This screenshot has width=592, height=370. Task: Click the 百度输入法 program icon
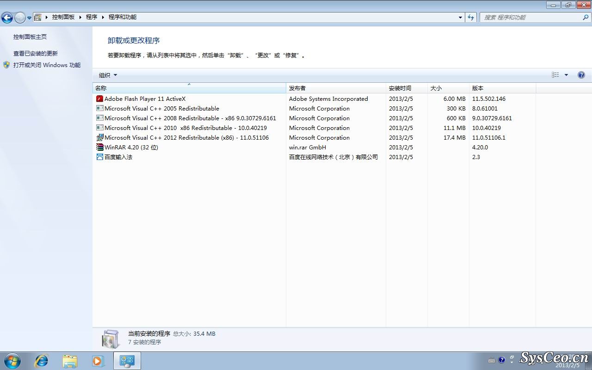[99, 157]
